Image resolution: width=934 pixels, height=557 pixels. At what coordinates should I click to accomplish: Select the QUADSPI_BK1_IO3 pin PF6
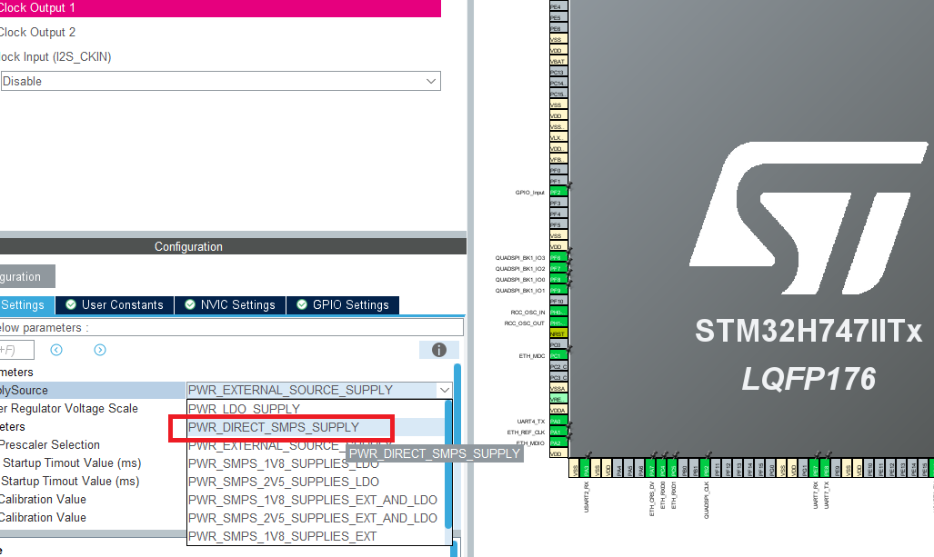coord(557,259)
